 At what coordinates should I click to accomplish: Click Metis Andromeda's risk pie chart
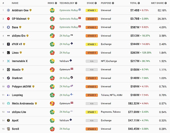pos(52,104)
